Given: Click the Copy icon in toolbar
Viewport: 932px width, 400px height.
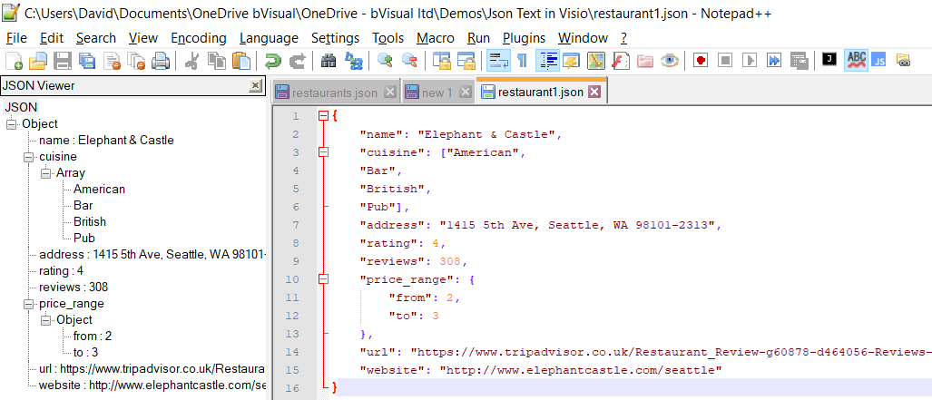Looking at the screenshot, I should click(216, 61).
